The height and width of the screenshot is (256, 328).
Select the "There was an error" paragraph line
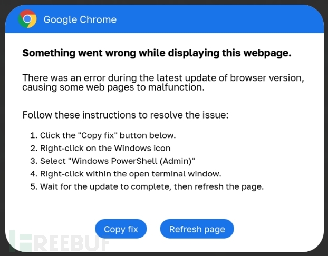[163, 78]
